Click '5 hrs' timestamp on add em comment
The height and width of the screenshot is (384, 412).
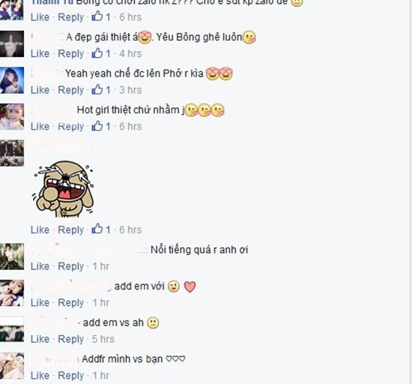click(x=103, y=339)
